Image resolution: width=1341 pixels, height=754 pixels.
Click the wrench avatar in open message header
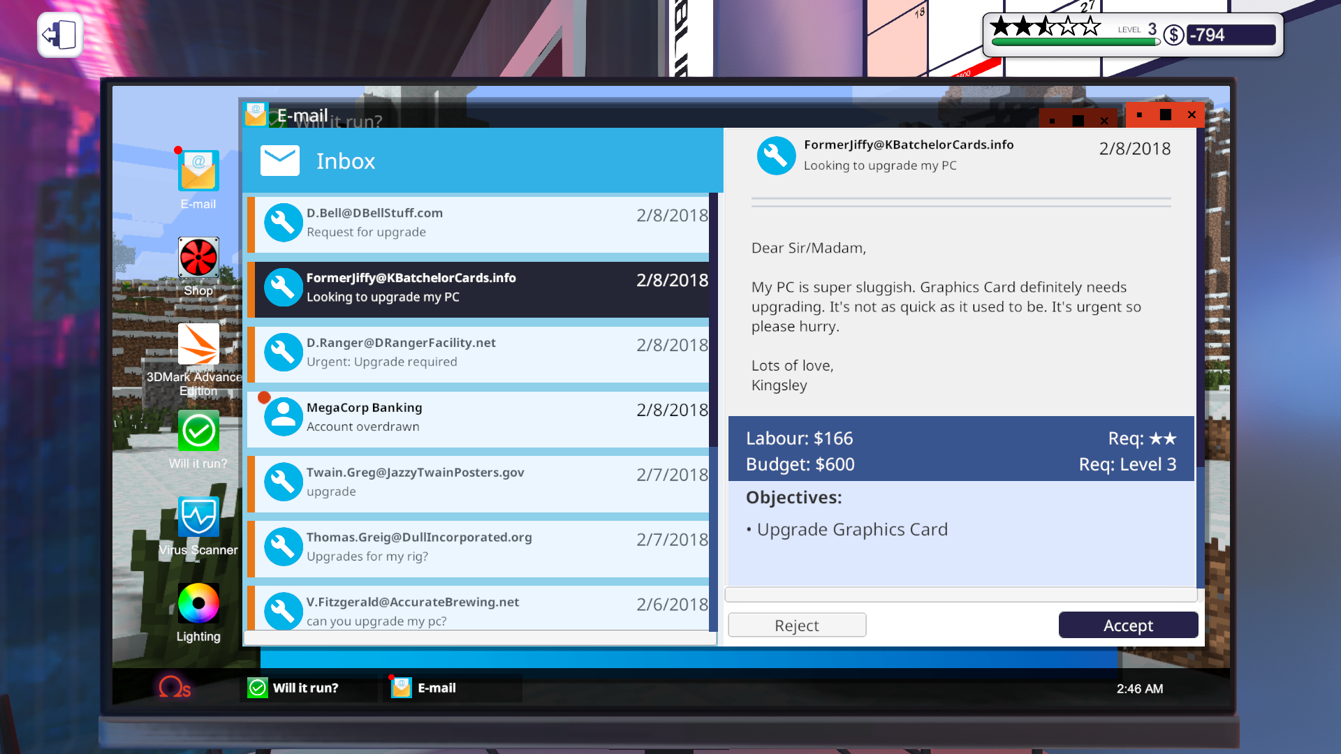(x=776, y=156)
